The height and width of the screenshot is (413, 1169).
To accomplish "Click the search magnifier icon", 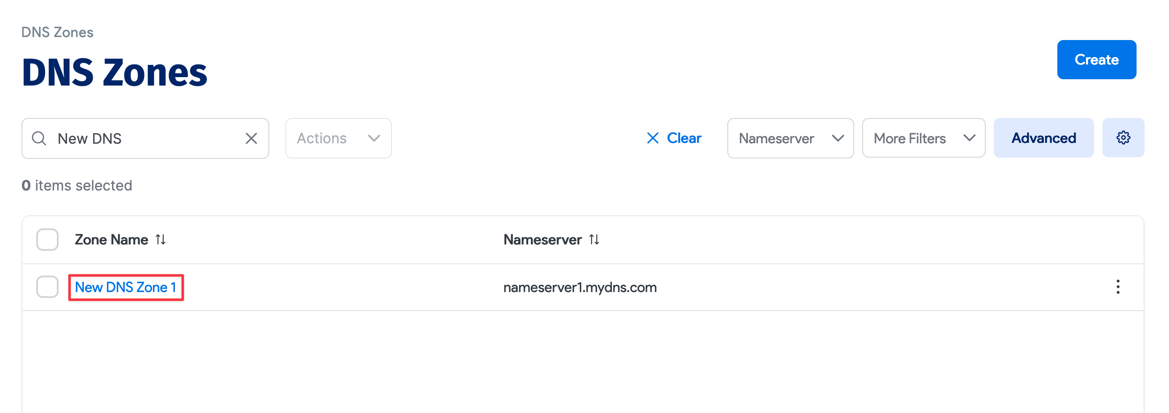I will pyautogui.click(x=39, y=138).
